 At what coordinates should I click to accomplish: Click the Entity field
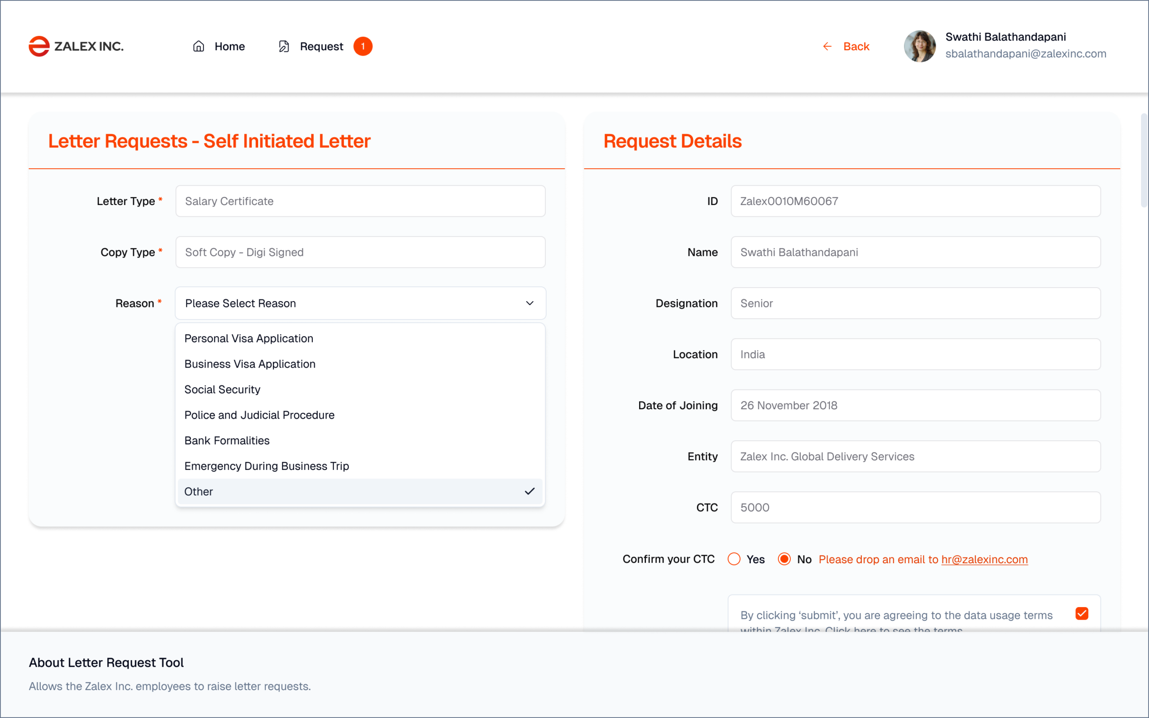coord(916,456)
